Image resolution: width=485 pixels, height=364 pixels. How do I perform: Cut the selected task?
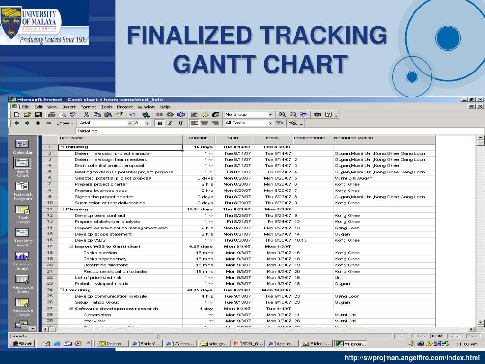(x=86, y=115)
